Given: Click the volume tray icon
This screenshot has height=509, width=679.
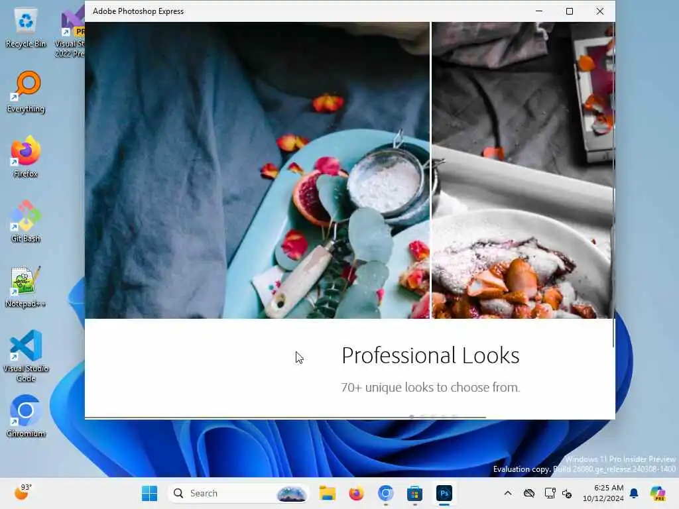Looking at the screenshot, I should click(567, 493).
